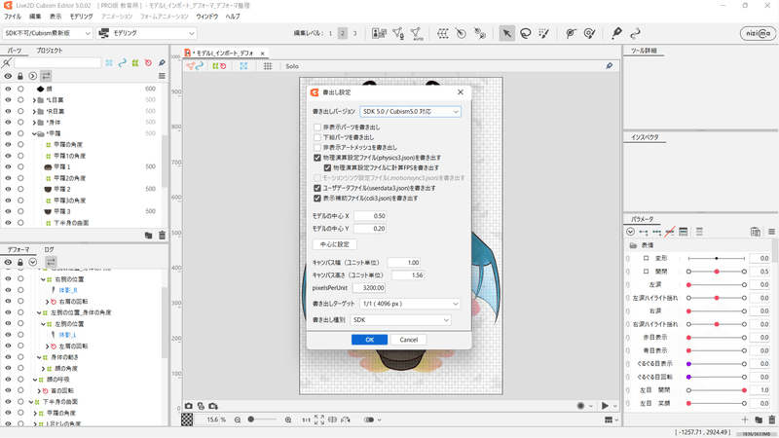Toggle visibility of *L目裏 folder

[x=8, y=100]
